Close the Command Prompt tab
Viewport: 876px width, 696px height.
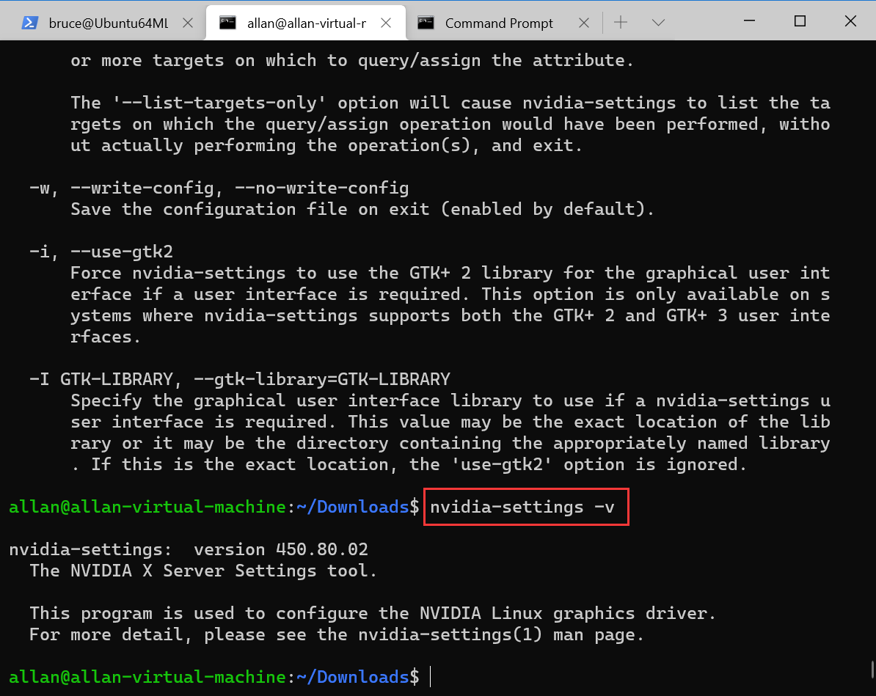[584, 23]
